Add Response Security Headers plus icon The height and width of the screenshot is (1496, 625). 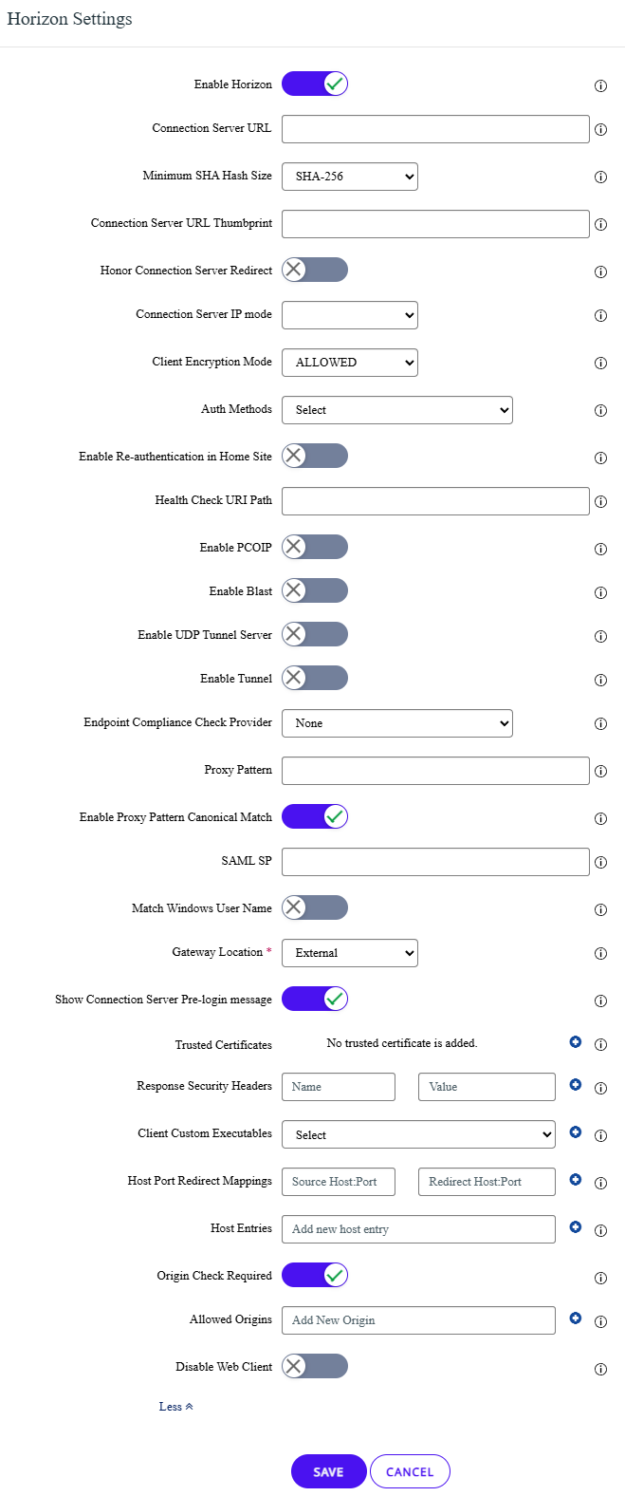pyautogui.click(x=576, y=1084)
